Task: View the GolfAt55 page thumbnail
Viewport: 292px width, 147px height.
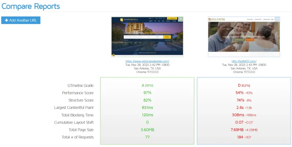Action: [244, 37]
